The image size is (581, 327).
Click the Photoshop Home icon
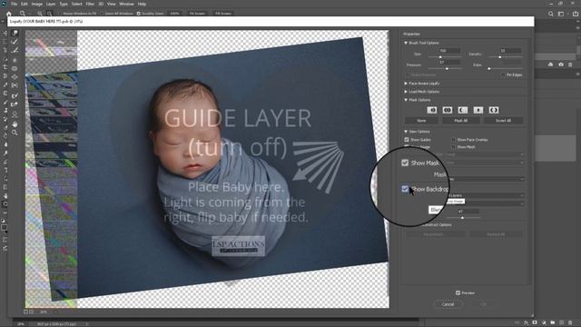click(9, 14)
